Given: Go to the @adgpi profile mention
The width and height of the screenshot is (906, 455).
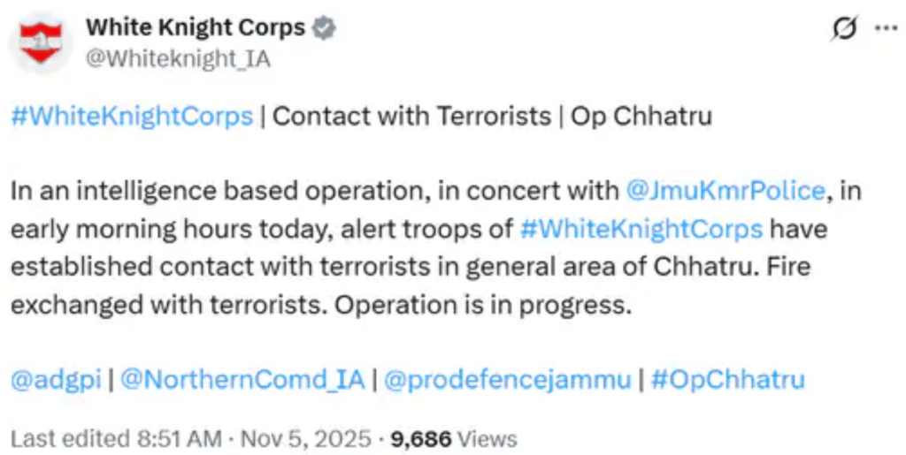Looking at the screenshot, I should (53, 380).
